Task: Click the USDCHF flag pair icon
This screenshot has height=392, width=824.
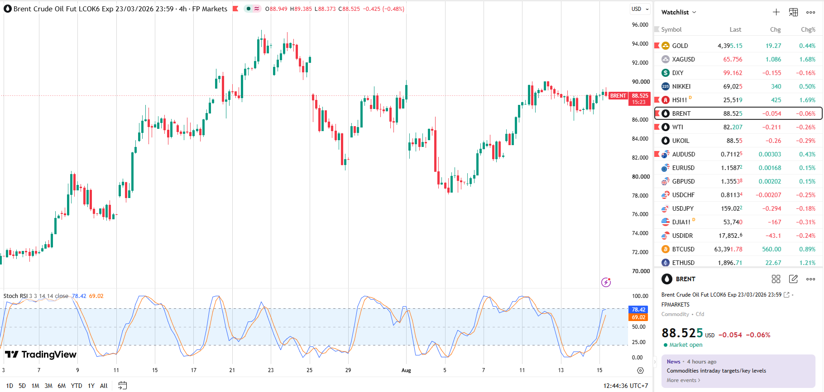Action: (666, 195)
